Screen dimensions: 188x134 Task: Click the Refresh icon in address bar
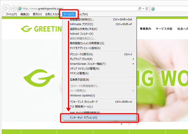pos(147,9)
